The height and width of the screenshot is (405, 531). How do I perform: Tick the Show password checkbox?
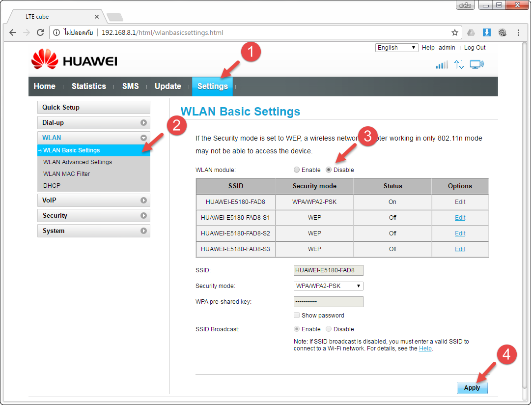point(297,315)
